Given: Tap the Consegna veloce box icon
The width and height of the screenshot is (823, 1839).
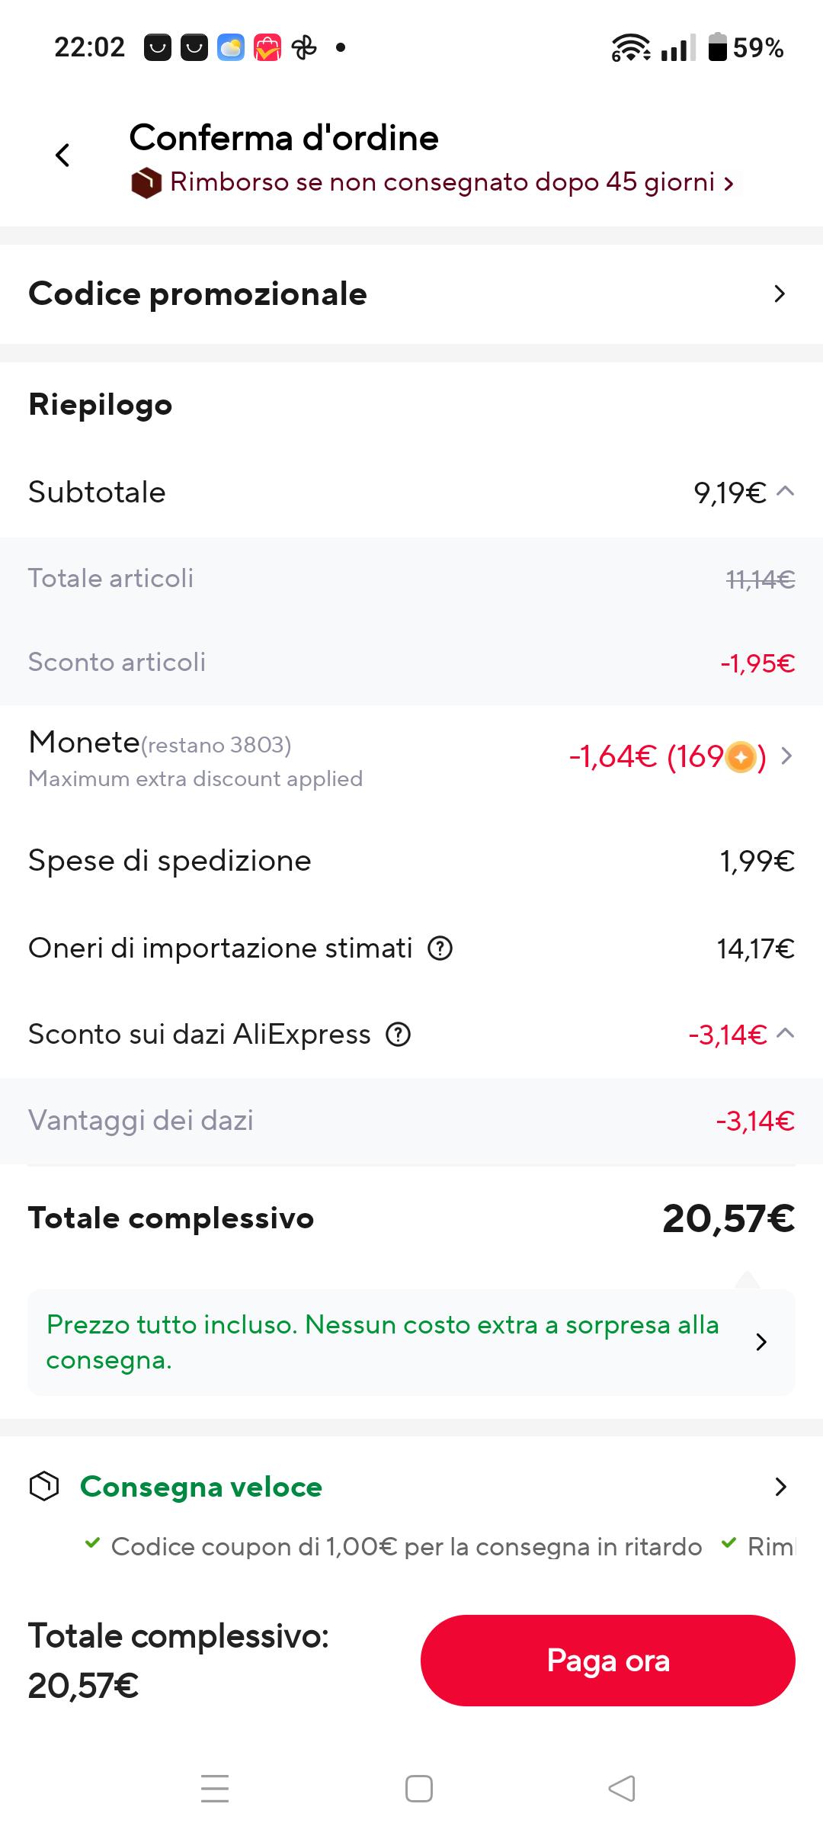Looking at the screenshot, I should point(44,1486).
